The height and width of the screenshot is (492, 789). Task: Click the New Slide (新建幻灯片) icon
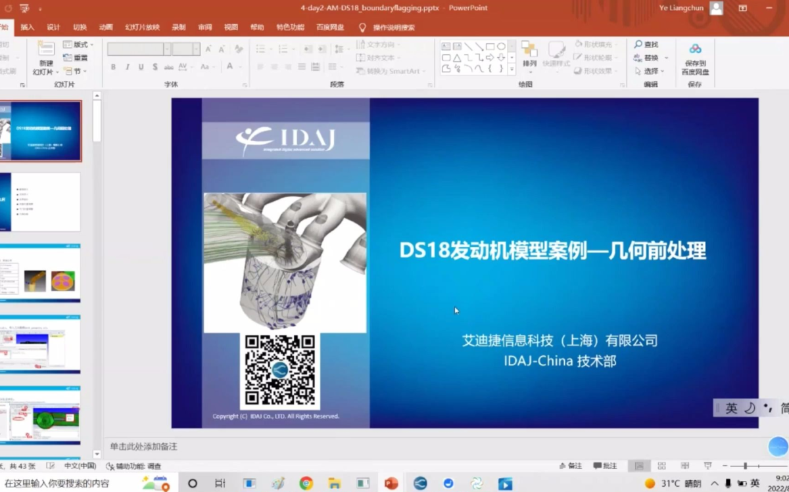[x=46, y=50]
